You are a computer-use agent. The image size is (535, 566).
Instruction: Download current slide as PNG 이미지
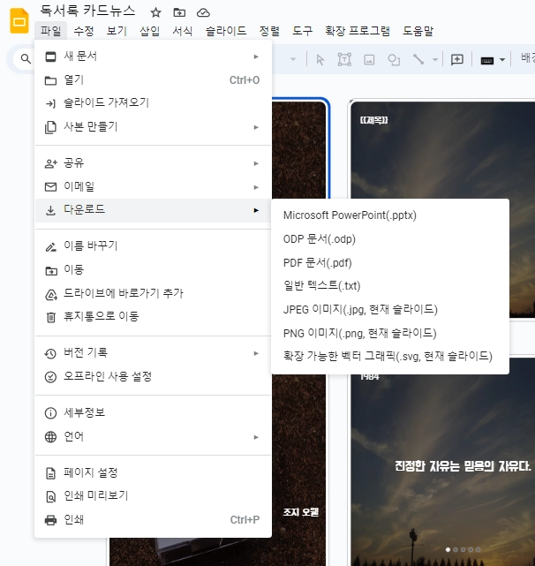coord(390,333)
